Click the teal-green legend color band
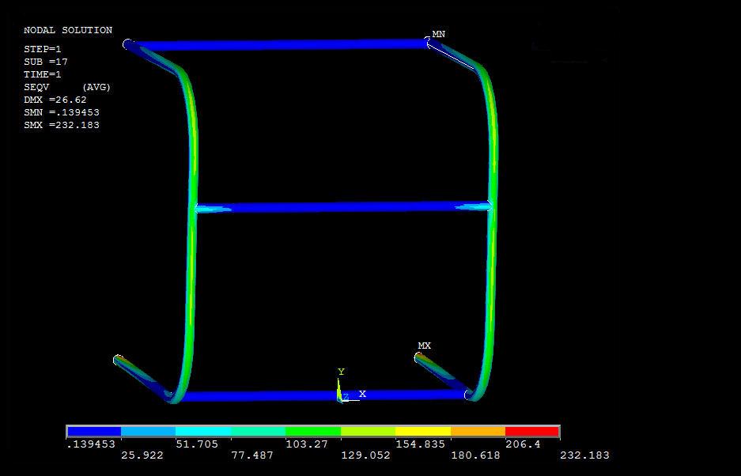The height and width of the screenshot is (476, 741). pos(258,431)
